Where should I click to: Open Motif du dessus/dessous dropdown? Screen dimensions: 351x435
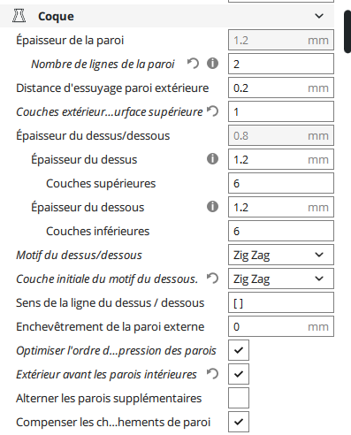281,255
